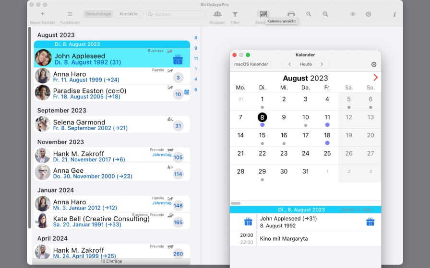
Task: Jump to month index 11
Action: (196, 58)
